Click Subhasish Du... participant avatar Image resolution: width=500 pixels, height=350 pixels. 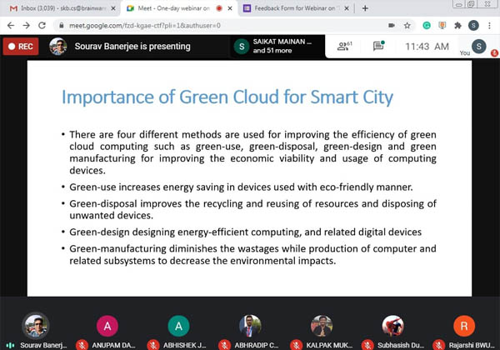[392, 326]
